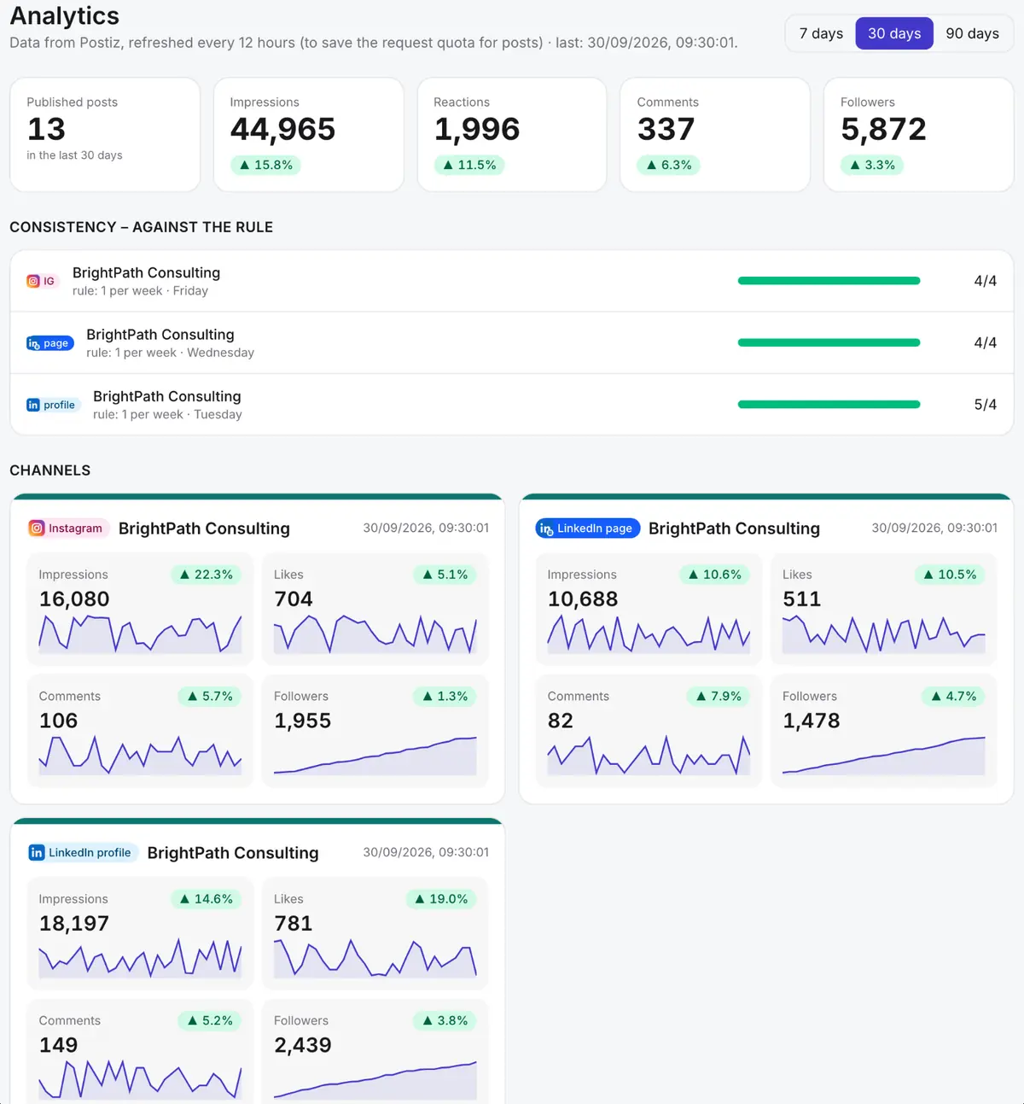This screenshot has width=1024, height=1104.
Task: Click the Instagram followers 1.3% badge
Action: [x=445, y=697]
